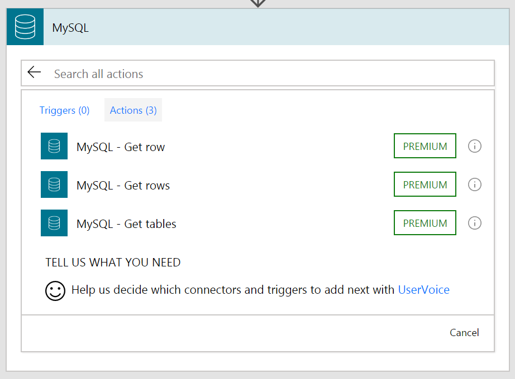515x379 pixels.
Task: Open the UserVoice link
Action: [423, 289]
